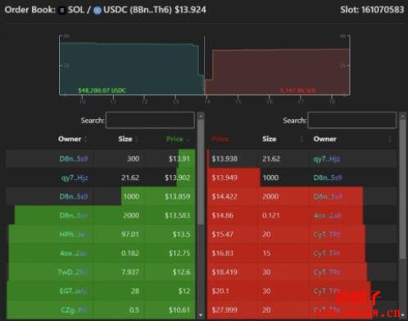
Task: Click the $48,200.97 USDC depth label
Action: pyautogui.click(x=102, y=90)
